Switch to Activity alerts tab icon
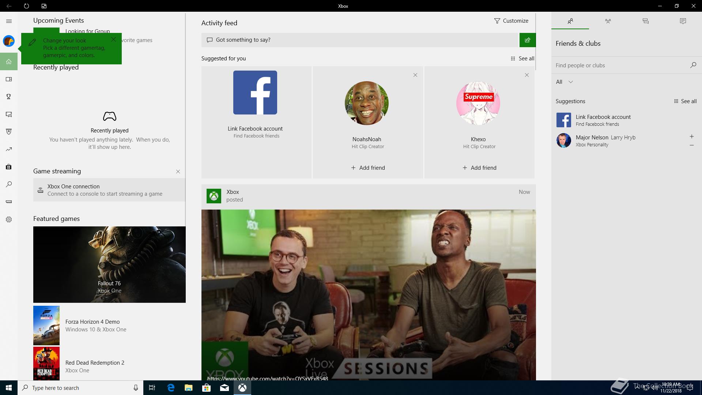This screenshot has height=395, width=702. pos(683,21)
